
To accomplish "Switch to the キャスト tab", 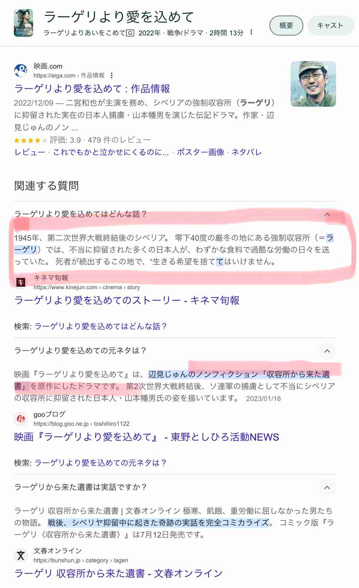I will click(x=330, y=26).
